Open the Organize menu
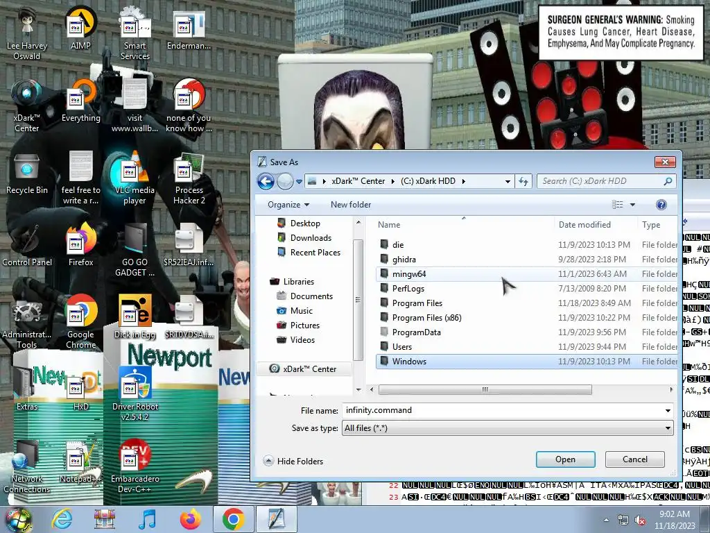 coord(288,205)
